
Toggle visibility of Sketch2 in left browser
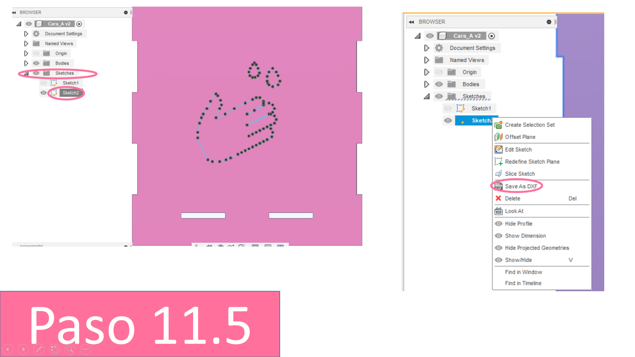tap(43, 93)
